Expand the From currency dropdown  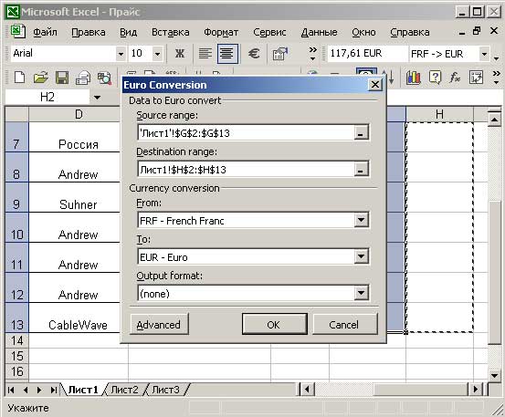tap(361, 220)
